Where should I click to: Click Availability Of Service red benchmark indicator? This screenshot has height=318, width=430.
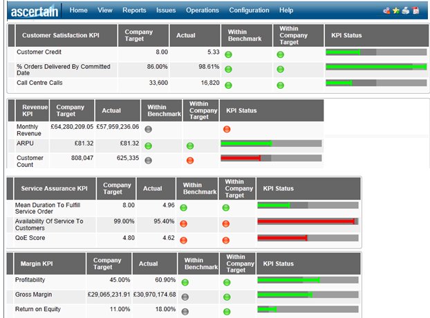click(183, 224)
